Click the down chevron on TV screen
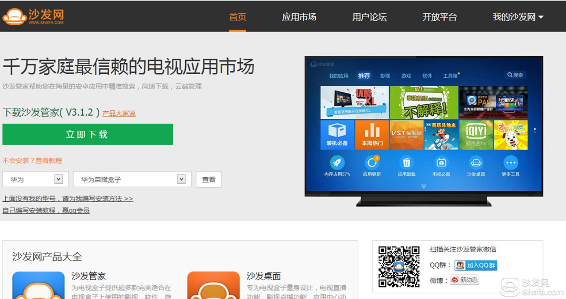Screen dimensions: 566x299 [x=424, y=186]
